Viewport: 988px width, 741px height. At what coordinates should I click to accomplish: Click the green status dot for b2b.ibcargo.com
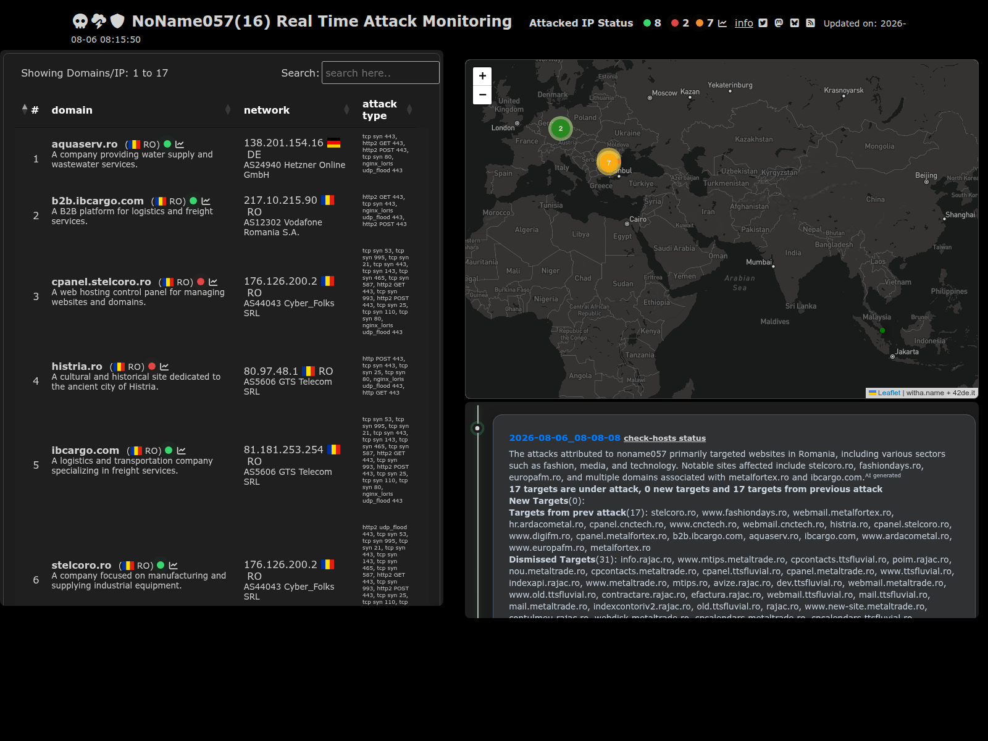click(x=193, y=201)
